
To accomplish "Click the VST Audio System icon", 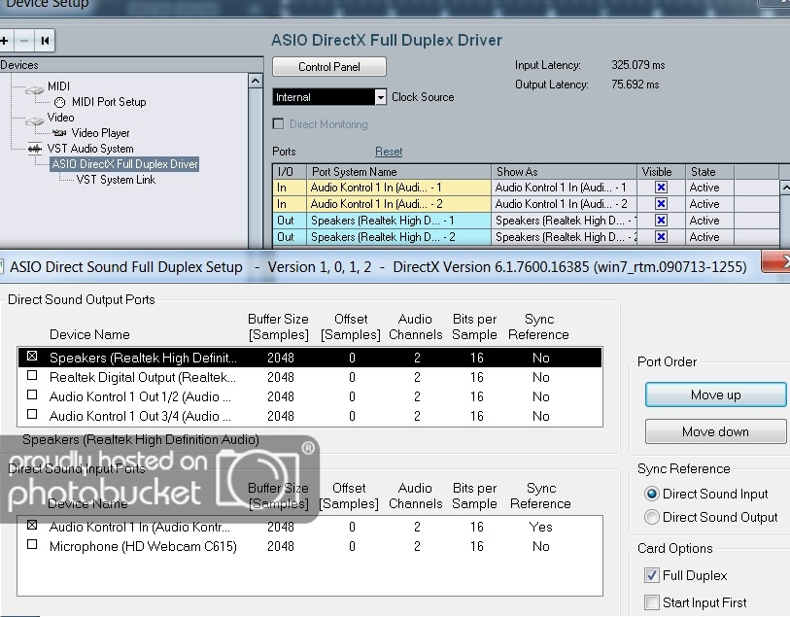I will click(34, 149).
